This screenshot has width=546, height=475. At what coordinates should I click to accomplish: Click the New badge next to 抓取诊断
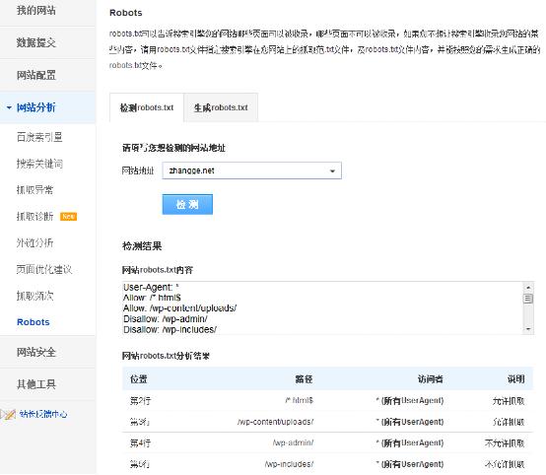coord(68,217)
